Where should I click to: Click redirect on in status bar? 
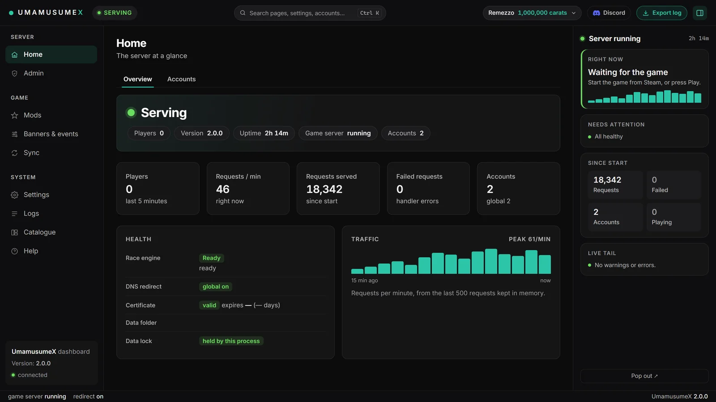click(88, 397)
